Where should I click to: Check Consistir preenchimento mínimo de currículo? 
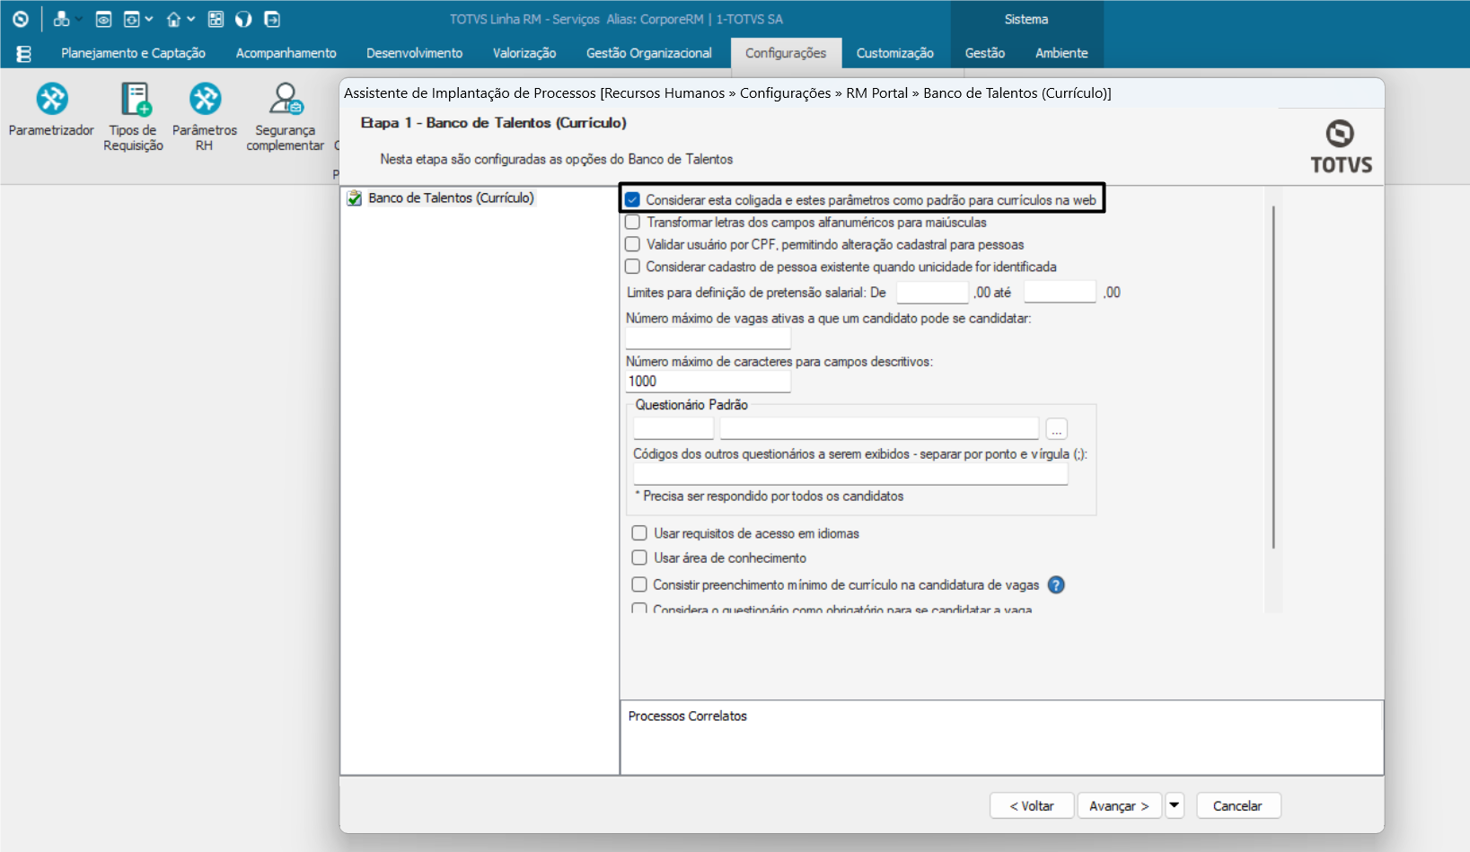(x=639, y=584)
